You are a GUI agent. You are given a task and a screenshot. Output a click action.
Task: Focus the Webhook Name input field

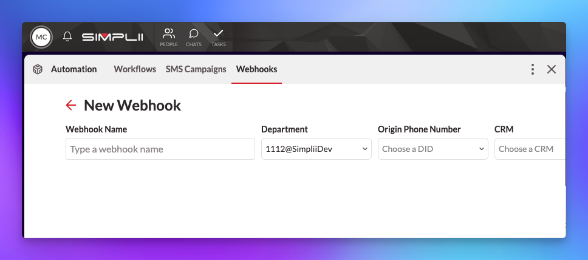pos(160,149)
